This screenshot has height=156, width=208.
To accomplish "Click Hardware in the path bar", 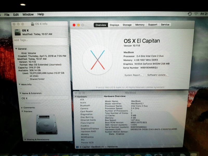I will (x=112, y=147).
